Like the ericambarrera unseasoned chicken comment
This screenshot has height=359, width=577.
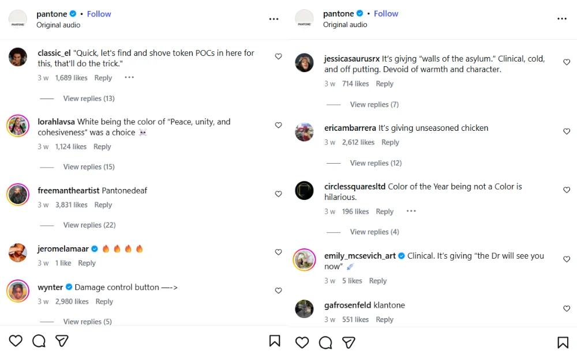point(567,132)
